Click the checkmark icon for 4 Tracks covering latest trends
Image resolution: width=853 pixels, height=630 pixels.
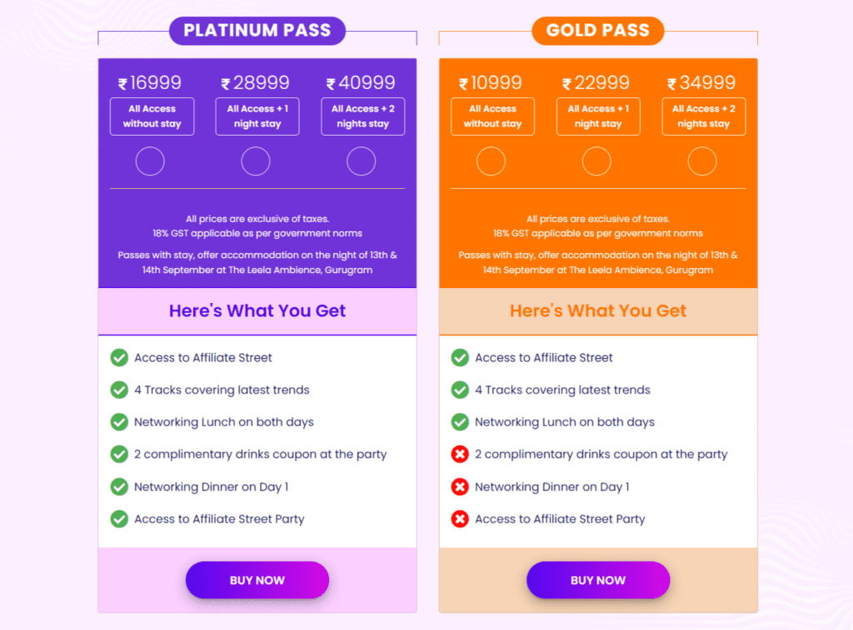(119, 389)
